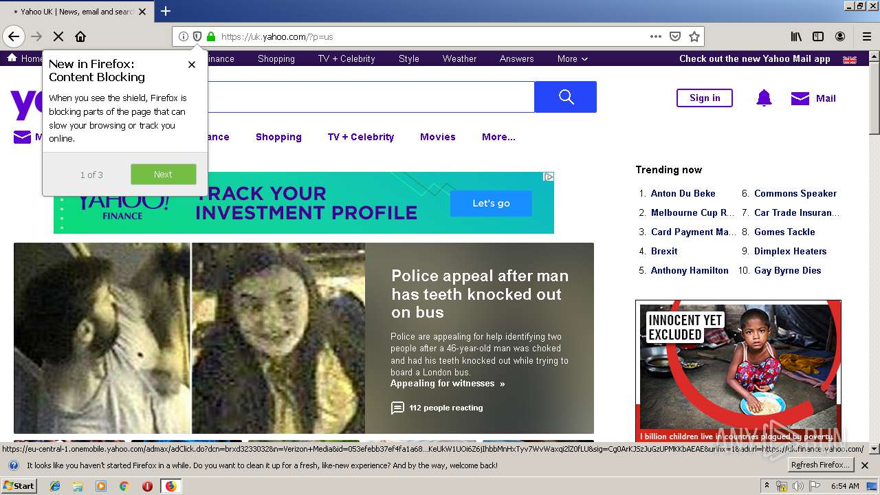880x495 pixels.
Task: Click Check out the new Yahoo Mail app
Action: (x=755, y=58)
